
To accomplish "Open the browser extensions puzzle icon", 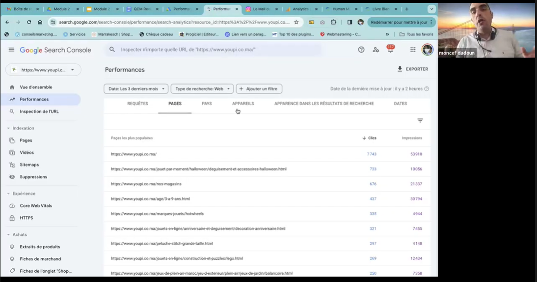I will click(x=334, y=22).
